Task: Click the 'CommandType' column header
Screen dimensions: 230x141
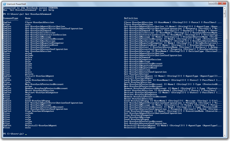Action: [11, 18]
